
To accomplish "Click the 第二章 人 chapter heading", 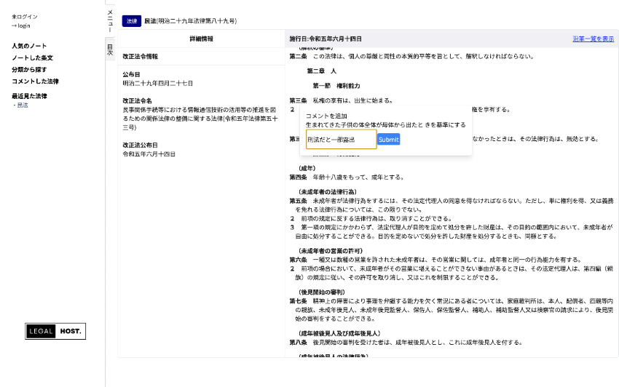I will coord(322,71).
